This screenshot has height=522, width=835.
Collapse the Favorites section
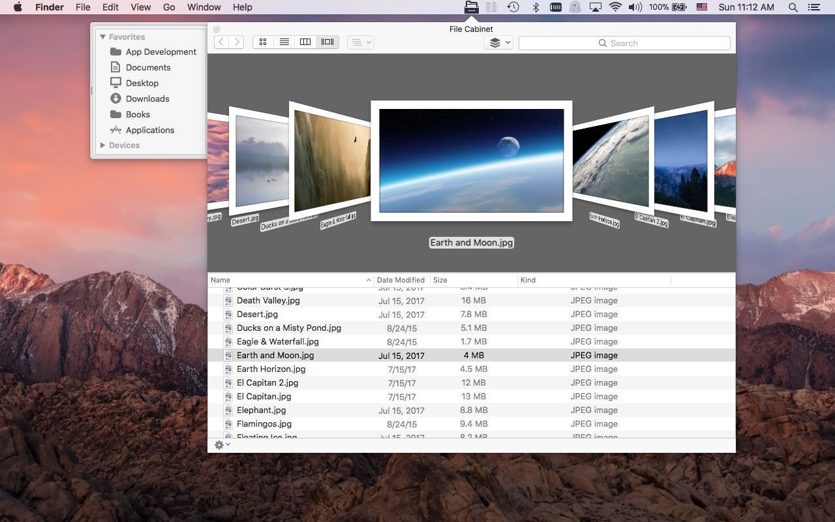coord(102,37)
